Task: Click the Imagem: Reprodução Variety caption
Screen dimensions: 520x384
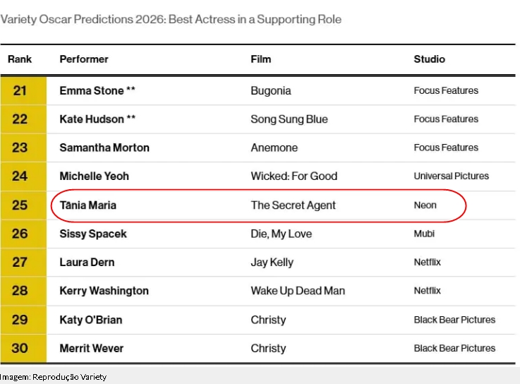Action: pyautogui.click(x=54, y=377)
